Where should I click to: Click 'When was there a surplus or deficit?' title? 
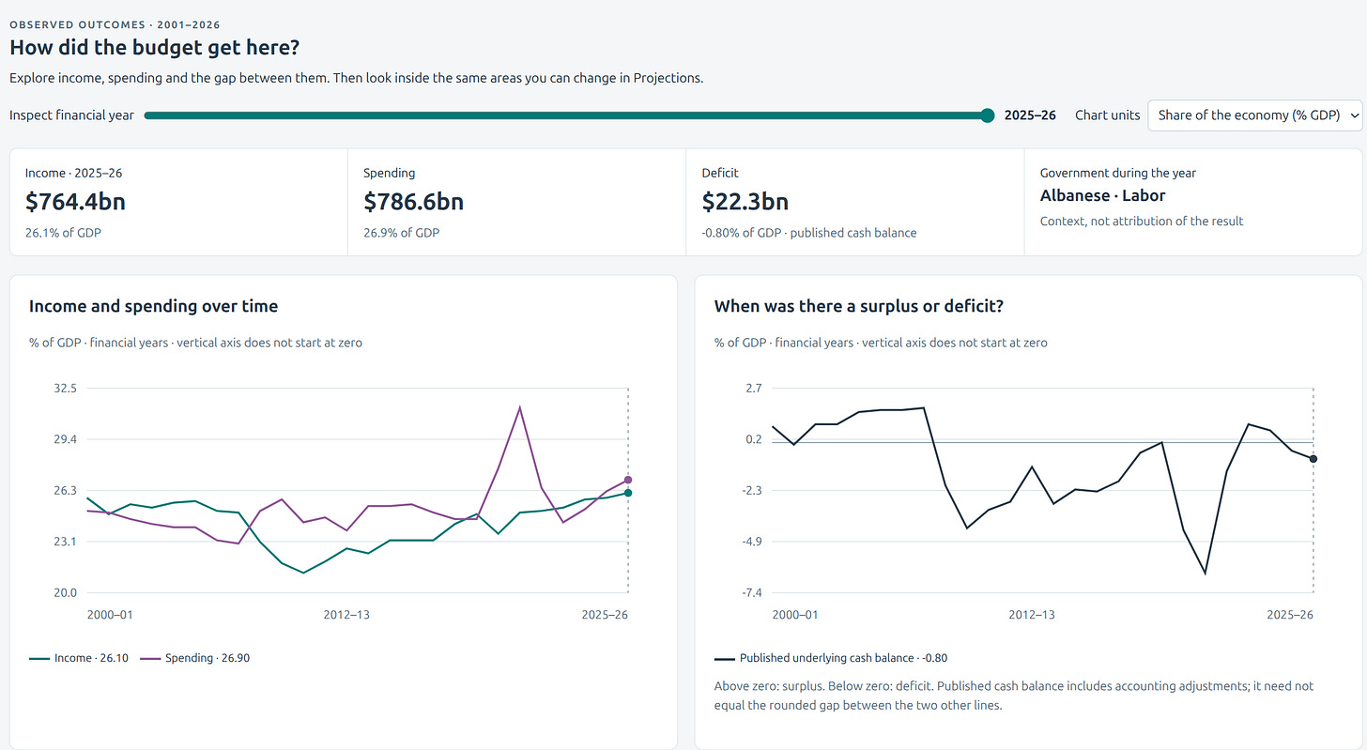859,306
